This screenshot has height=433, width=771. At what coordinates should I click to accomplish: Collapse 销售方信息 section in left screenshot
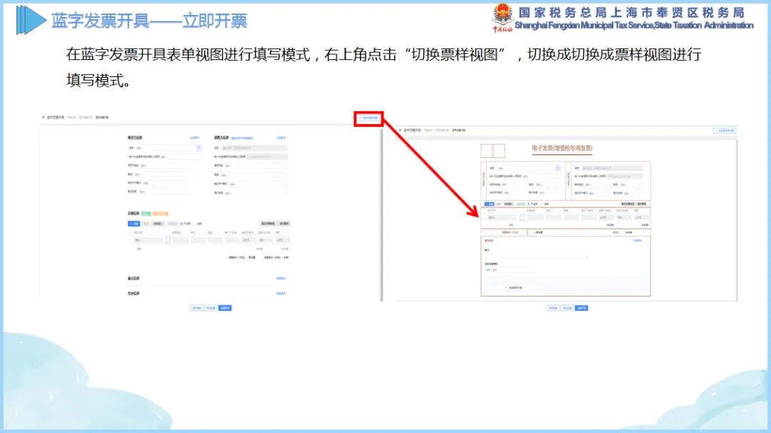point(282,138)
